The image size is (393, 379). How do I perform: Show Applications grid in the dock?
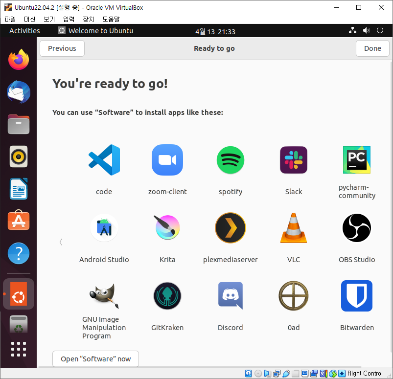(x=19, y=349)
